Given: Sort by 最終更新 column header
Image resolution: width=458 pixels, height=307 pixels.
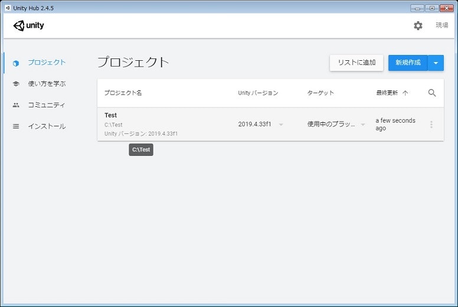Looking at the screenshot, I should point(387,93).
